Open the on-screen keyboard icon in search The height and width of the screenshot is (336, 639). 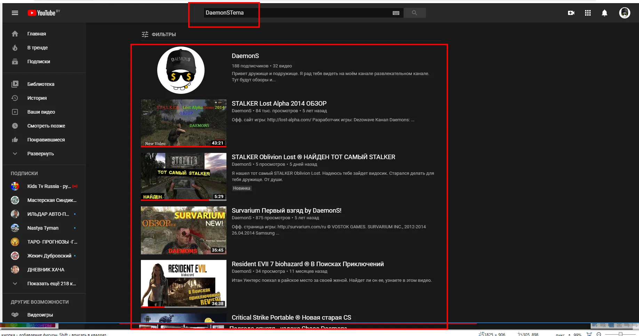[396, 13]
